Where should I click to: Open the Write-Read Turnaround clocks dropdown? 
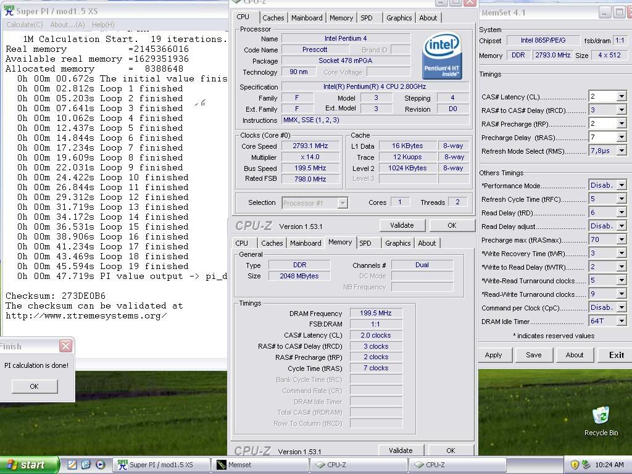click(622, 281)
